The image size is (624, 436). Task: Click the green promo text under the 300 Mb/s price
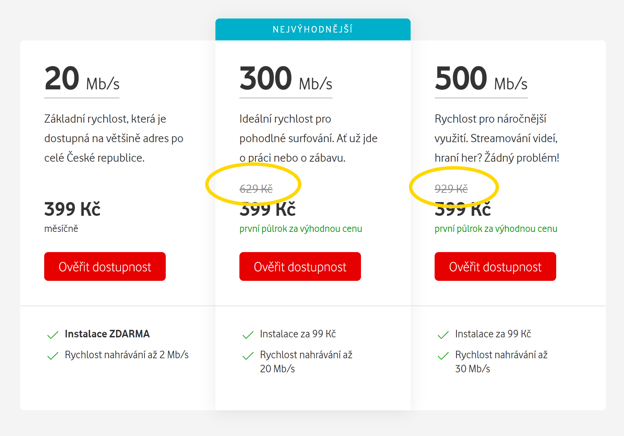click(x=301, y=228)
